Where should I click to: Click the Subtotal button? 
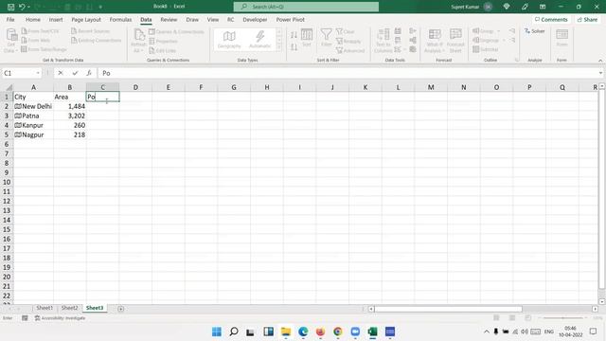(x=486, y=49)
